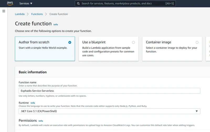The height and width of the screenshot is (132, 210).
Task: Open Info link next to Create function
Action: [x=56, y=24]
